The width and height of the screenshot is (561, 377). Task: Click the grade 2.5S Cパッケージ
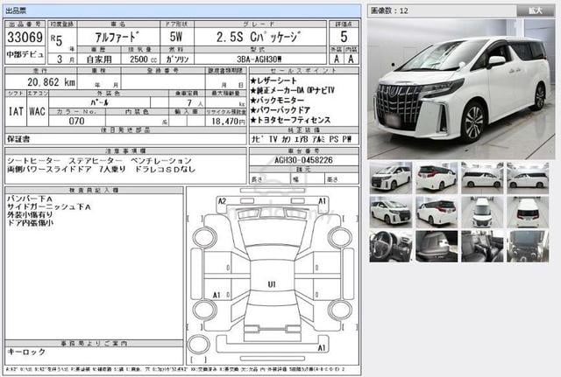click(x=259, y=37)
